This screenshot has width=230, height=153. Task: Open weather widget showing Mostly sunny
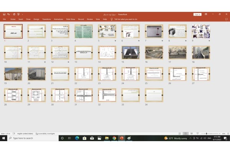pos(176,138)
